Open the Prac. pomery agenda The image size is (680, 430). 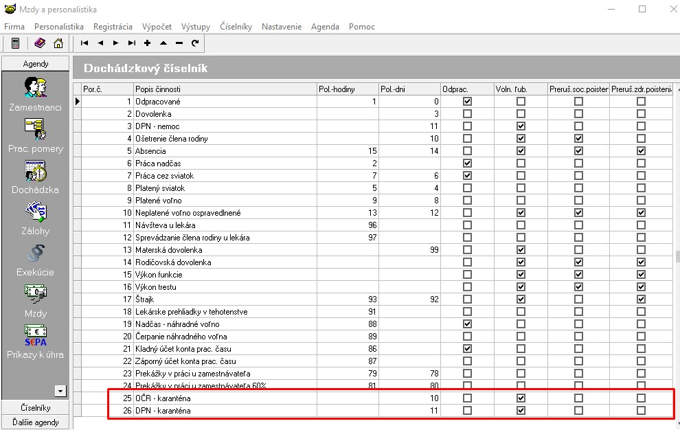36,135
